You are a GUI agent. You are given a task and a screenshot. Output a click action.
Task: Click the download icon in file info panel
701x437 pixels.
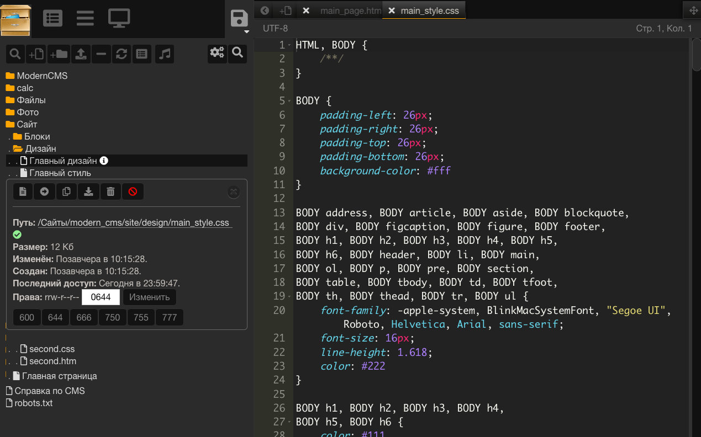point(88,191)
